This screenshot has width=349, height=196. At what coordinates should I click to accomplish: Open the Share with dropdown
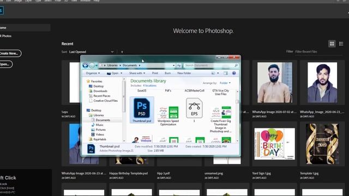pos(137,73)
